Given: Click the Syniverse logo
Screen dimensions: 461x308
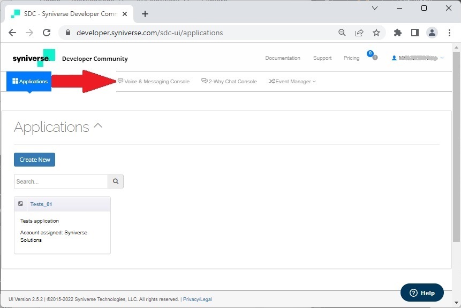Looking at the screenshot, I should pos(33,58).
